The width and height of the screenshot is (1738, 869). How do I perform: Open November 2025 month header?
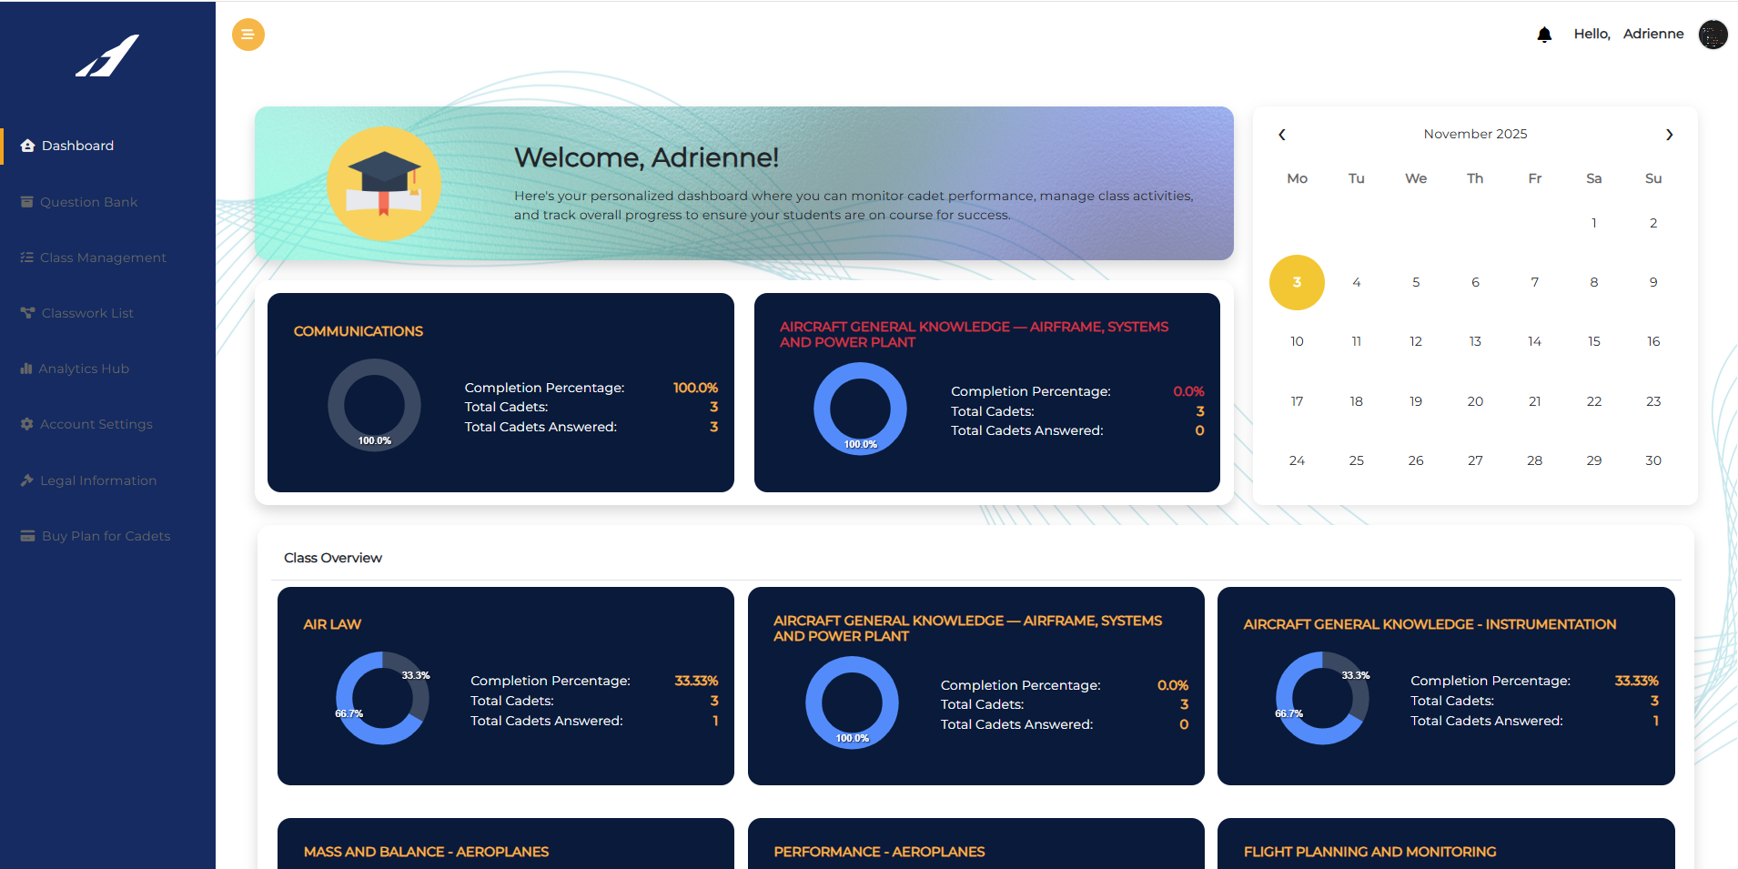tap(1474, 134)
